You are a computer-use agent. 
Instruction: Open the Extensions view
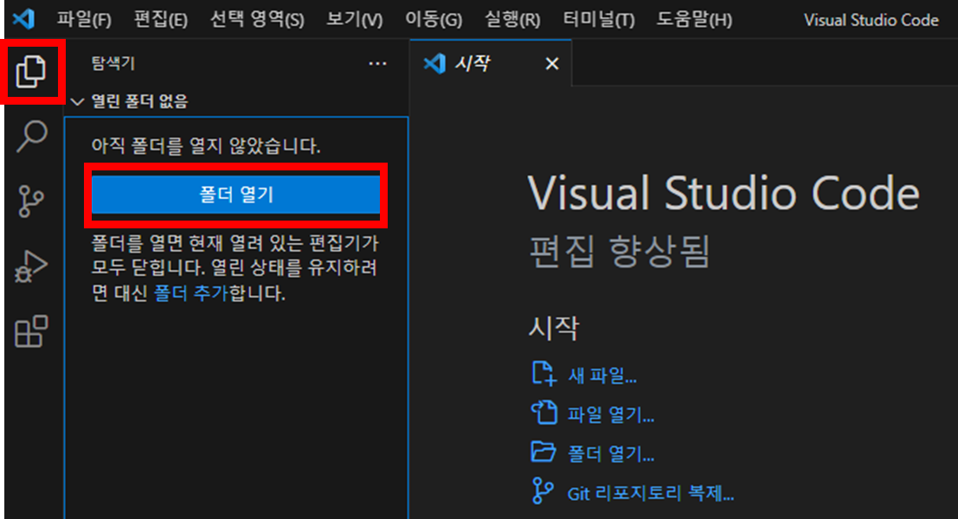click(x=31, y=331)
